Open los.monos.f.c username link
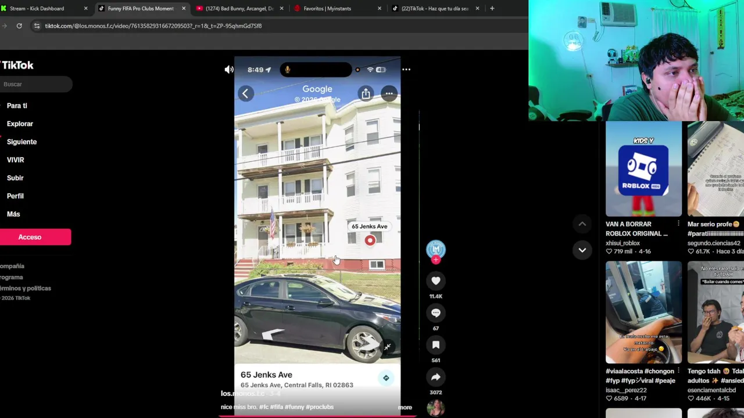744x418 pixels. coord(242,394)
